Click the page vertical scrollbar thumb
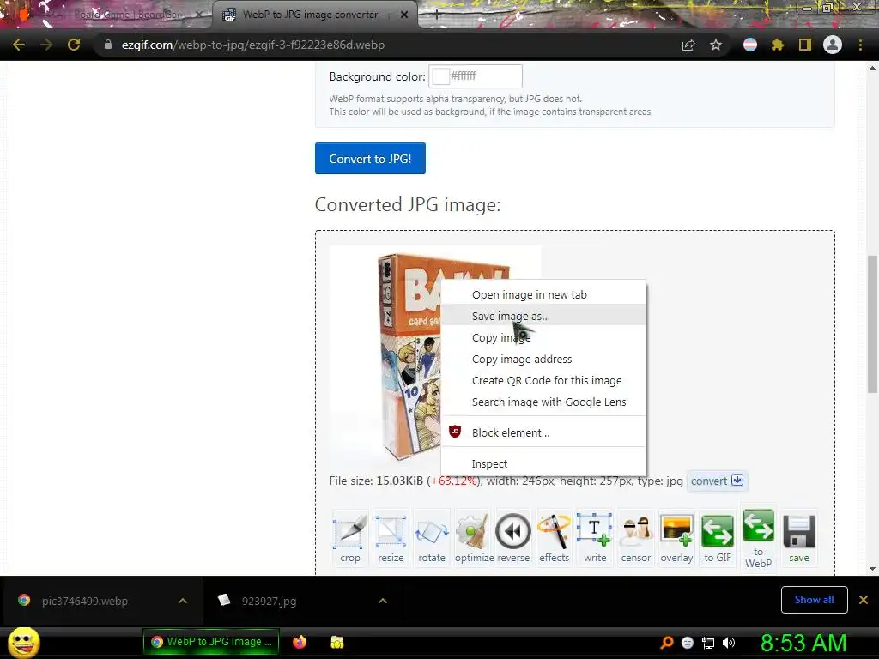The height and width of the screenshot is (659, 879). click(x=872, y=323)
